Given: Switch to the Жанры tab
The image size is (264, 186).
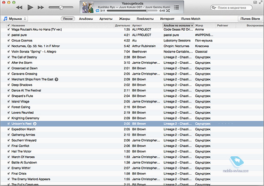Looking at the screenshot, I should click(x=124, y=19).
